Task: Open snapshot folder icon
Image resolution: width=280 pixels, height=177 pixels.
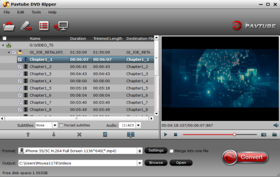Action: click(274, 135)
